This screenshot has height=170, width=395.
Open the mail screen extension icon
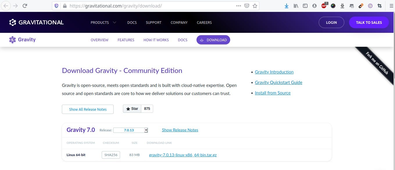click(352, 6)
